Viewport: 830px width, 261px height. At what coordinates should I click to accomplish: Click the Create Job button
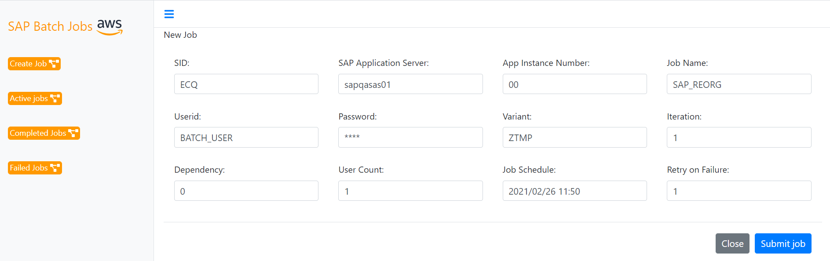[34, 64]
